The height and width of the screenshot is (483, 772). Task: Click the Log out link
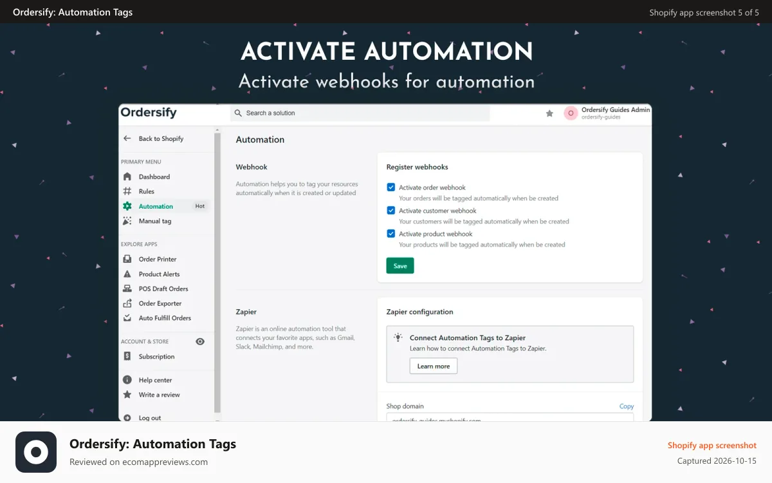pos(150,418)
